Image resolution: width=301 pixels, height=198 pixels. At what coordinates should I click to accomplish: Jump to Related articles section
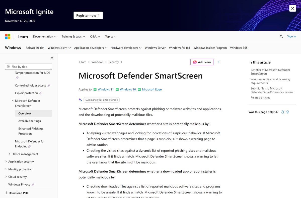260,97
